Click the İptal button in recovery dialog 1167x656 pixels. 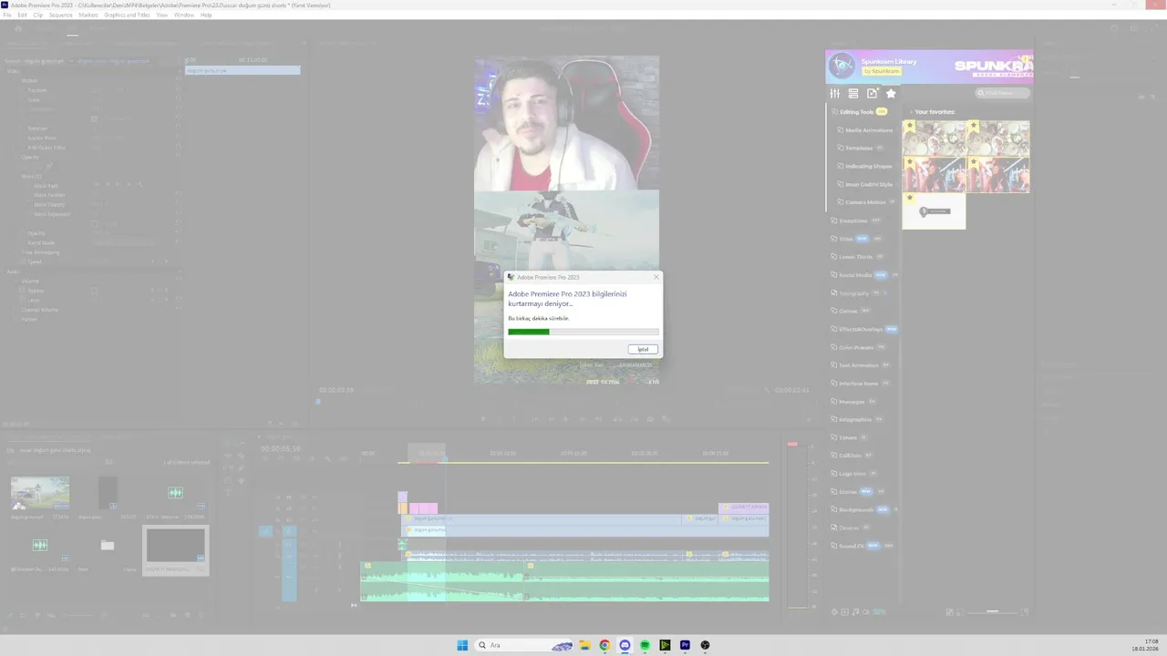pos(643,349)
